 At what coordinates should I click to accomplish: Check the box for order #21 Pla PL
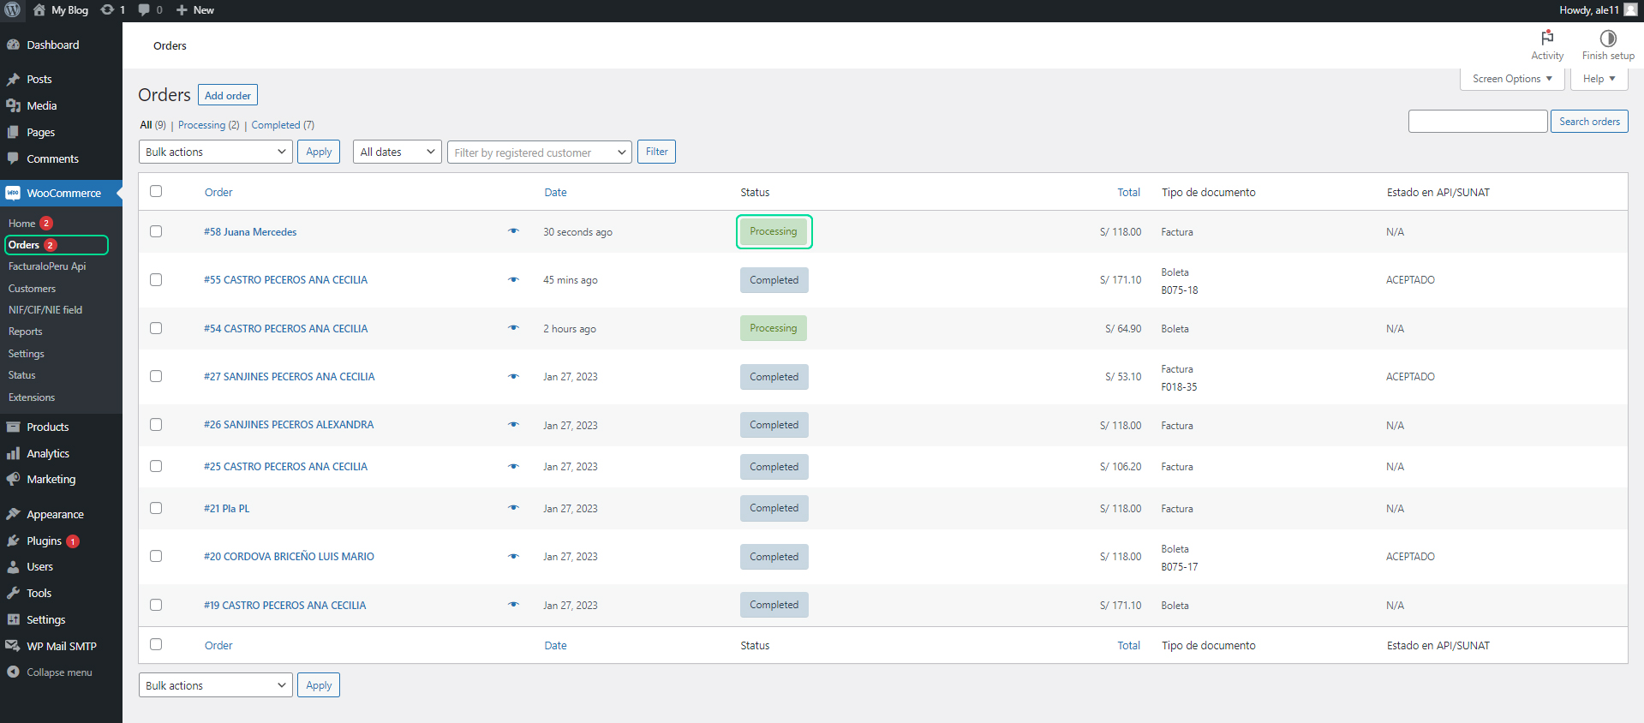click(156, 508)
